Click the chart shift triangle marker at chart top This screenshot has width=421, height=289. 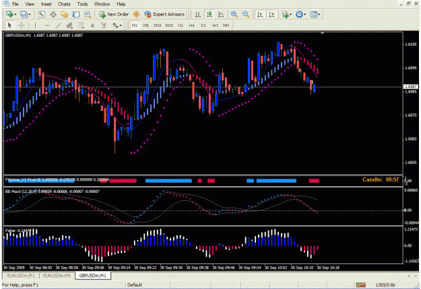(323, 33)
